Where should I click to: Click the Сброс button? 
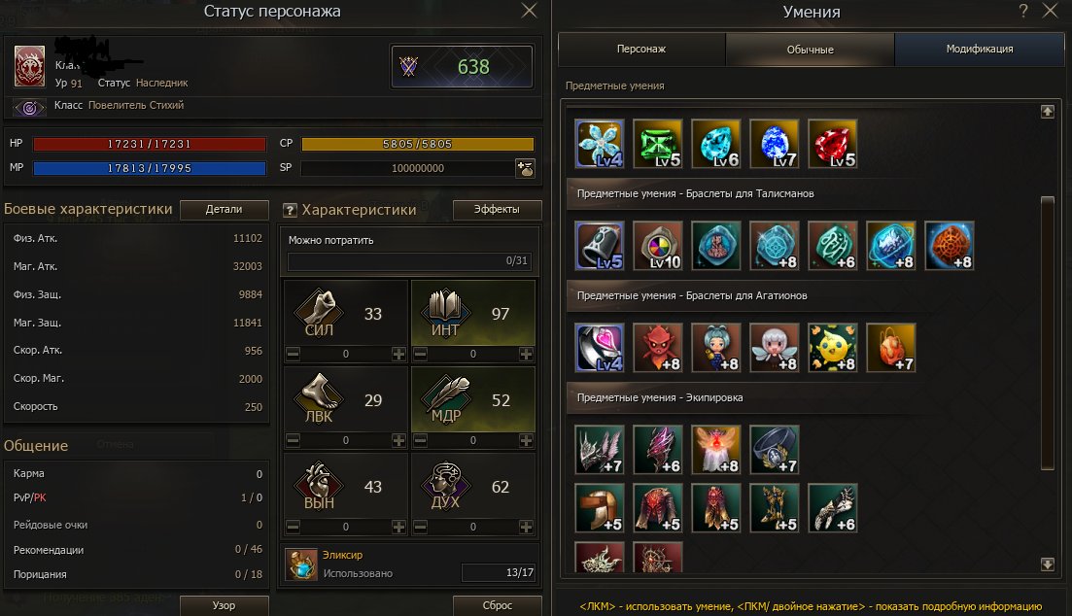497,605
